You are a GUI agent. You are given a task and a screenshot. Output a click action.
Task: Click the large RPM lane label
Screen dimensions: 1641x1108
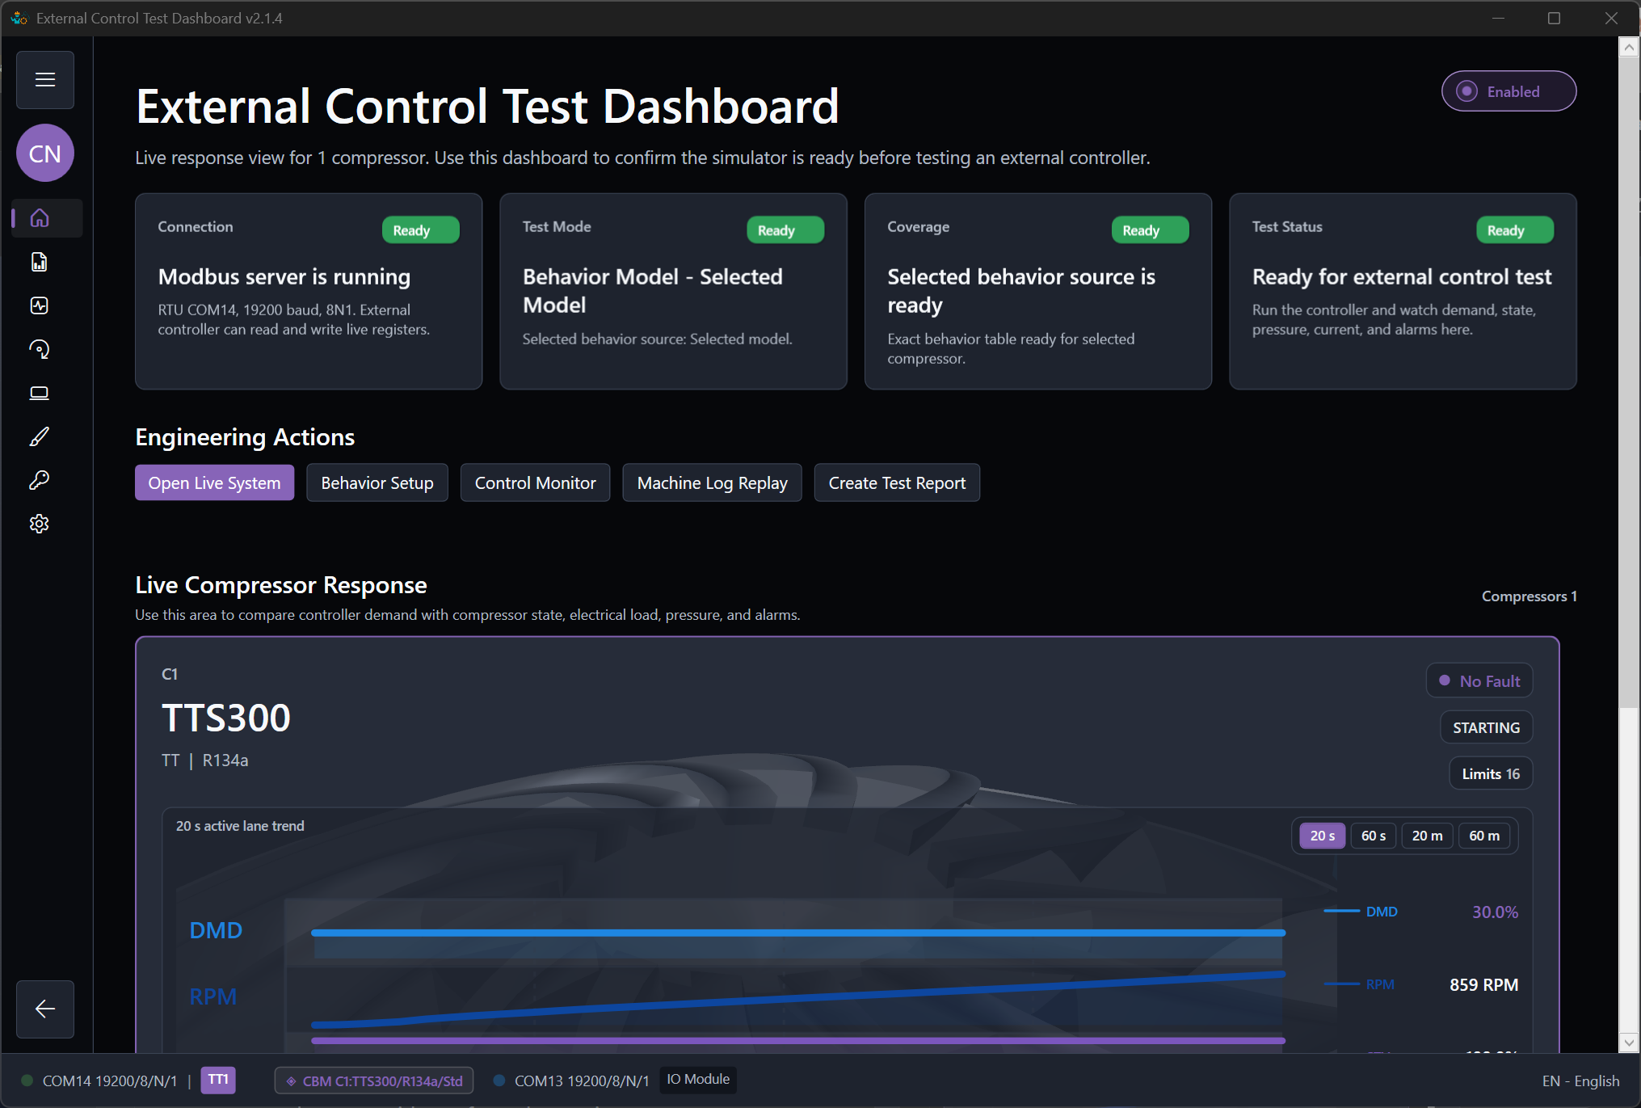[213, 996]
